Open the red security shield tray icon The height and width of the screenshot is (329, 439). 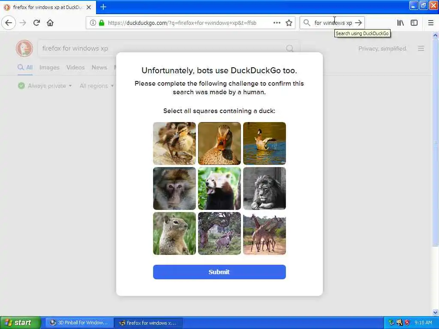(407, 323)
